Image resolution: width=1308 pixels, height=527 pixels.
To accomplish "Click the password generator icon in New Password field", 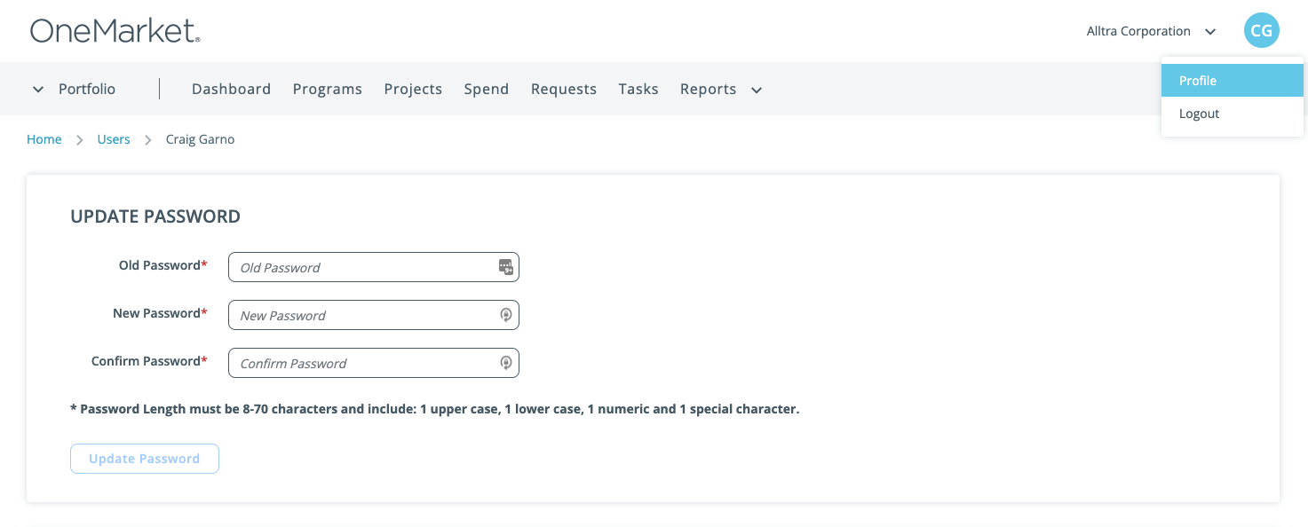I will point(505,314).
